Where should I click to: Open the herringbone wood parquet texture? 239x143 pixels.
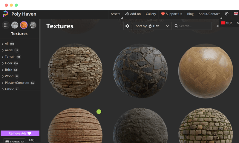206,71
